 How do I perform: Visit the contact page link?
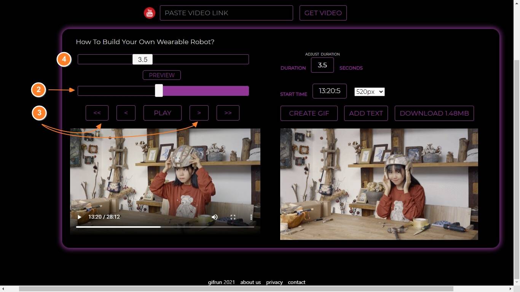pos(297,282)
